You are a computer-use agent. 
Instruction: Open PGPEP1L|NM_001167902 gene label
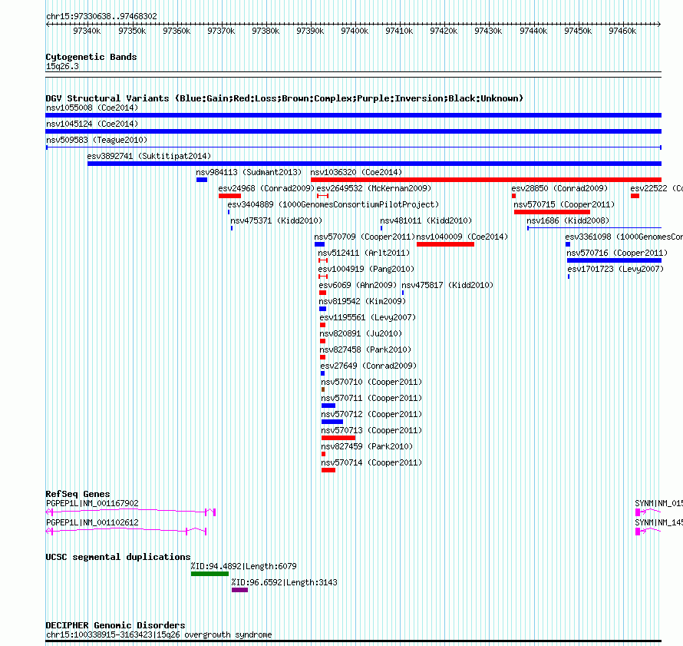[92, 503]
